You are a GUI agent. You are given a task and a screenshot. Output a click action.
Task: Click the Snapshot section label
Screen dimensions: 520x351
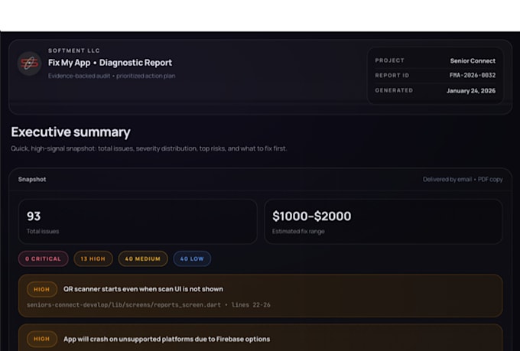tap(32, 179)
